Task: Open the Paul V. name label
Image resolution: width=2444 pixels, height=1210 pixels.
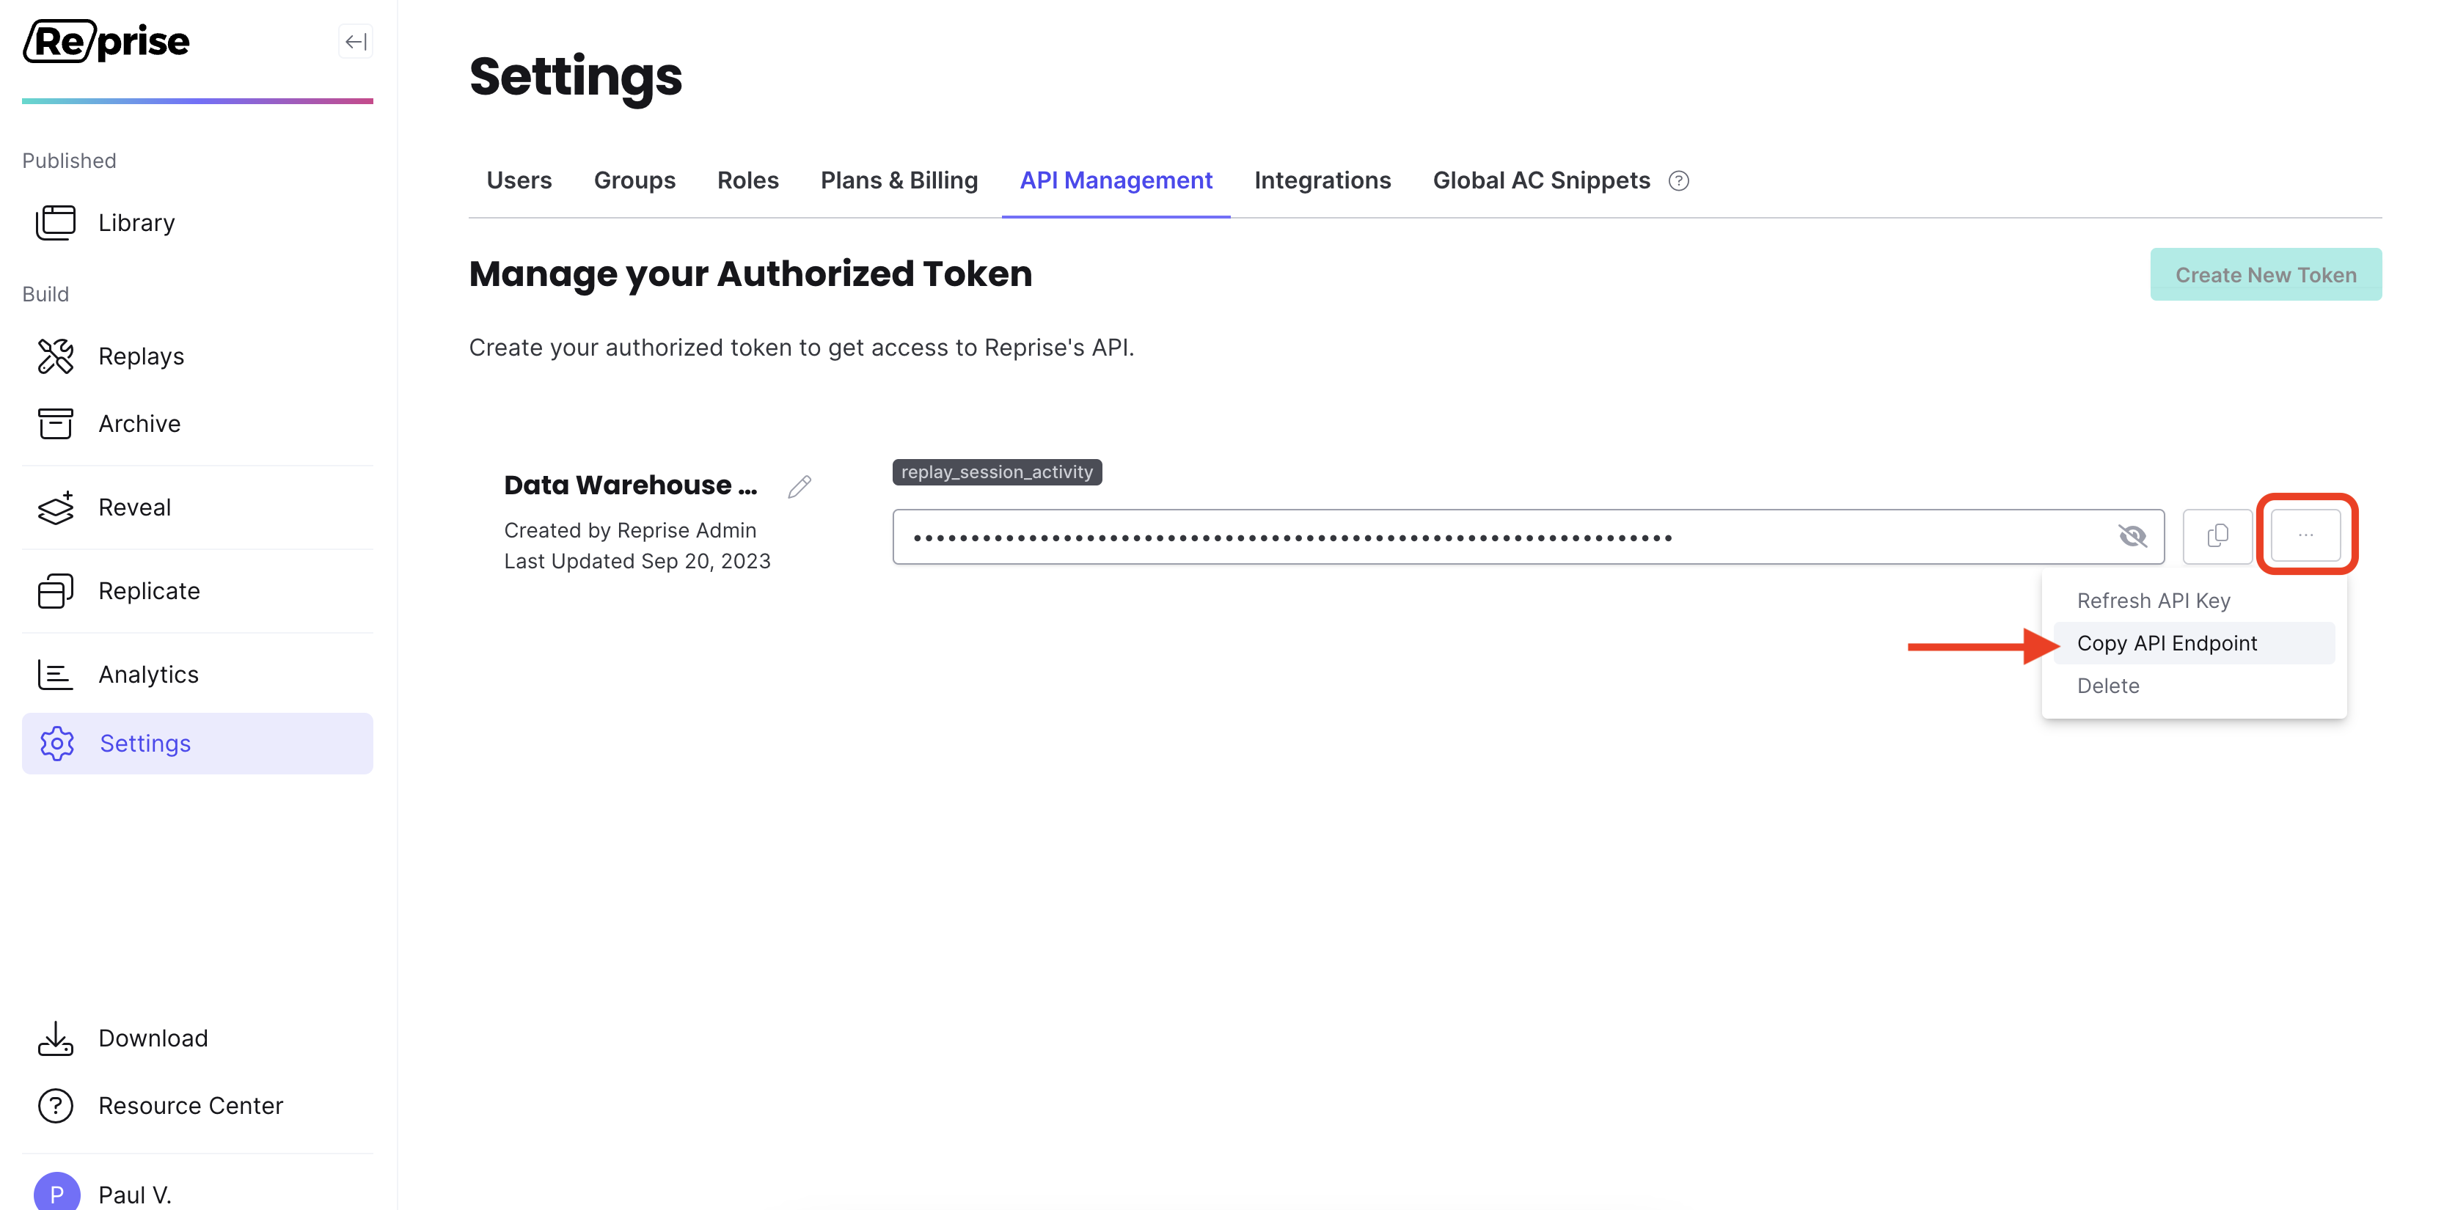Action: (135, 1195)
